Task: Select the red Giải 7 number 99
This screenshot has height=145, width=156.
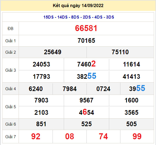Action: tap(137, 137)
